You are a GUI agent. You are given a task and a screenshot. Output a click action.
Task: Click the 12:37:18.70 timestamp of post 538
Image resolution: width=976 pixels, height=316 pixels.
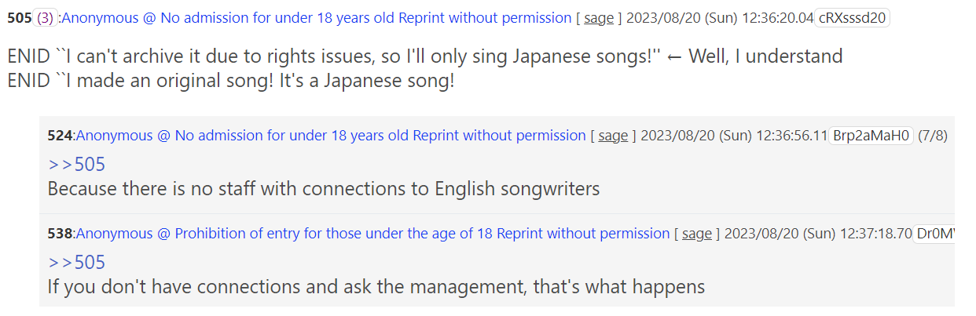click(x=876, y=234)
